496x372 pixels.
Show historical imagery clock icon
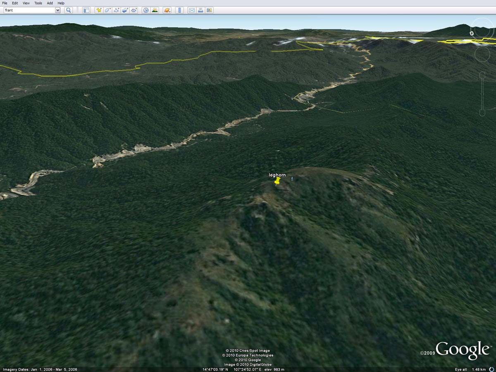coord(146,10)
